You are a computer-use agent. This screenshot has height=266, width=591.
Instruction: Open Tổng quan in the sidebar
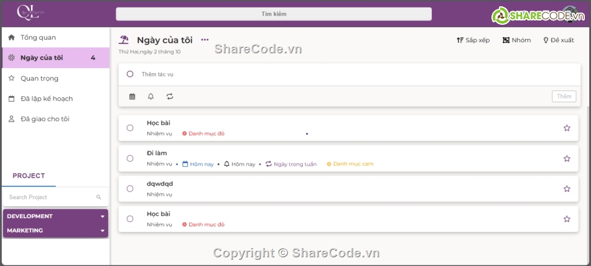pos(38,37)
